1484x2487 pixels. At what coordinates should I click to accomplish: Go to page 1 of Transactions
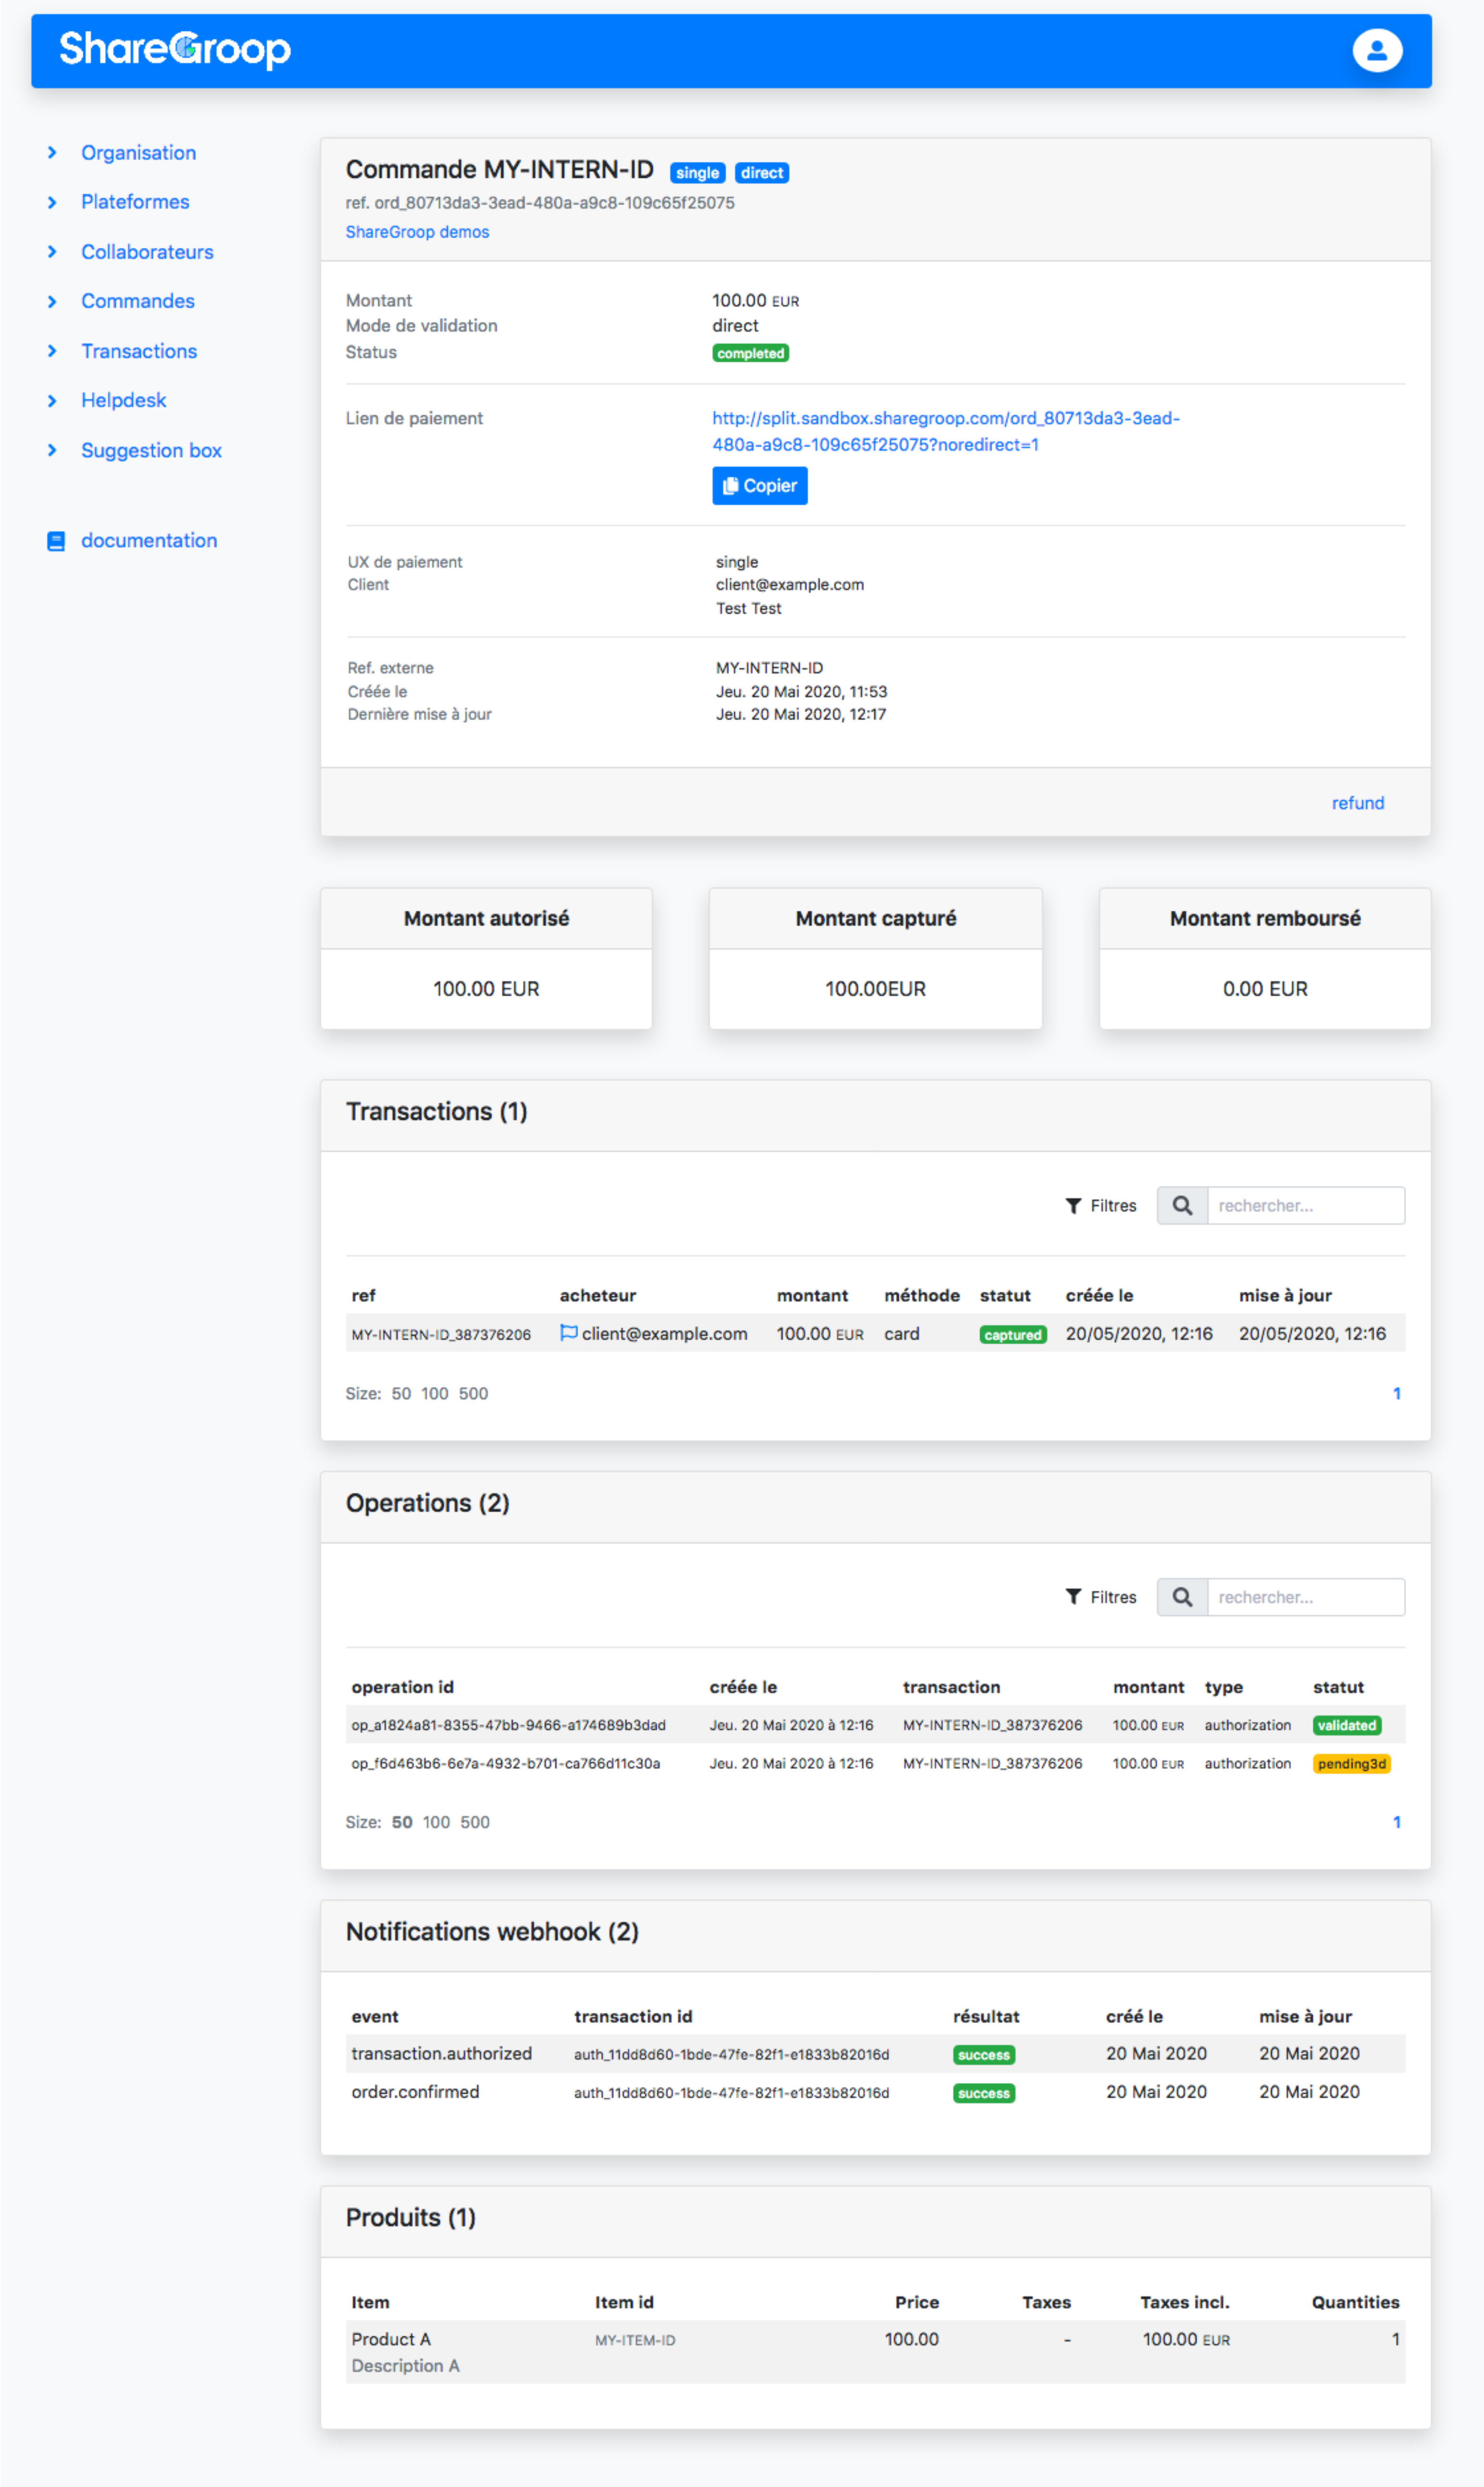click(x=1396, y=1394)
